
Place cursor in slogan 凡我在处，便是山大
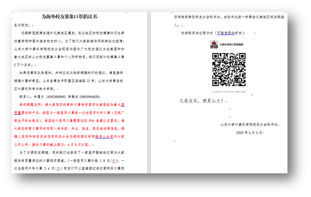pyautogui.click(x=201, y=101)
